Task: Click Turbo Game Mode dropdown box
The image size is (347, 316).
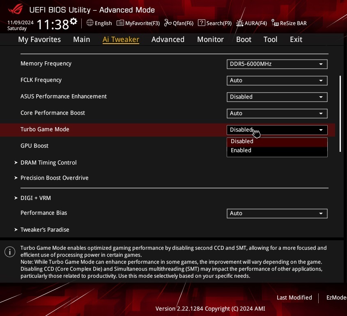Action: point(277,130)
